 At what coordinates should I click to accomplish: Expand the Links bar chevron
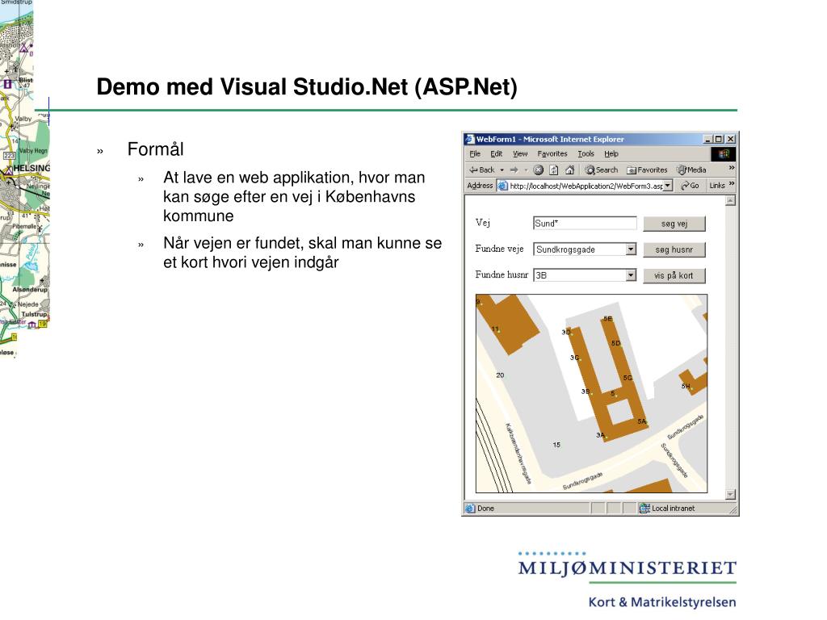point(732,183)
